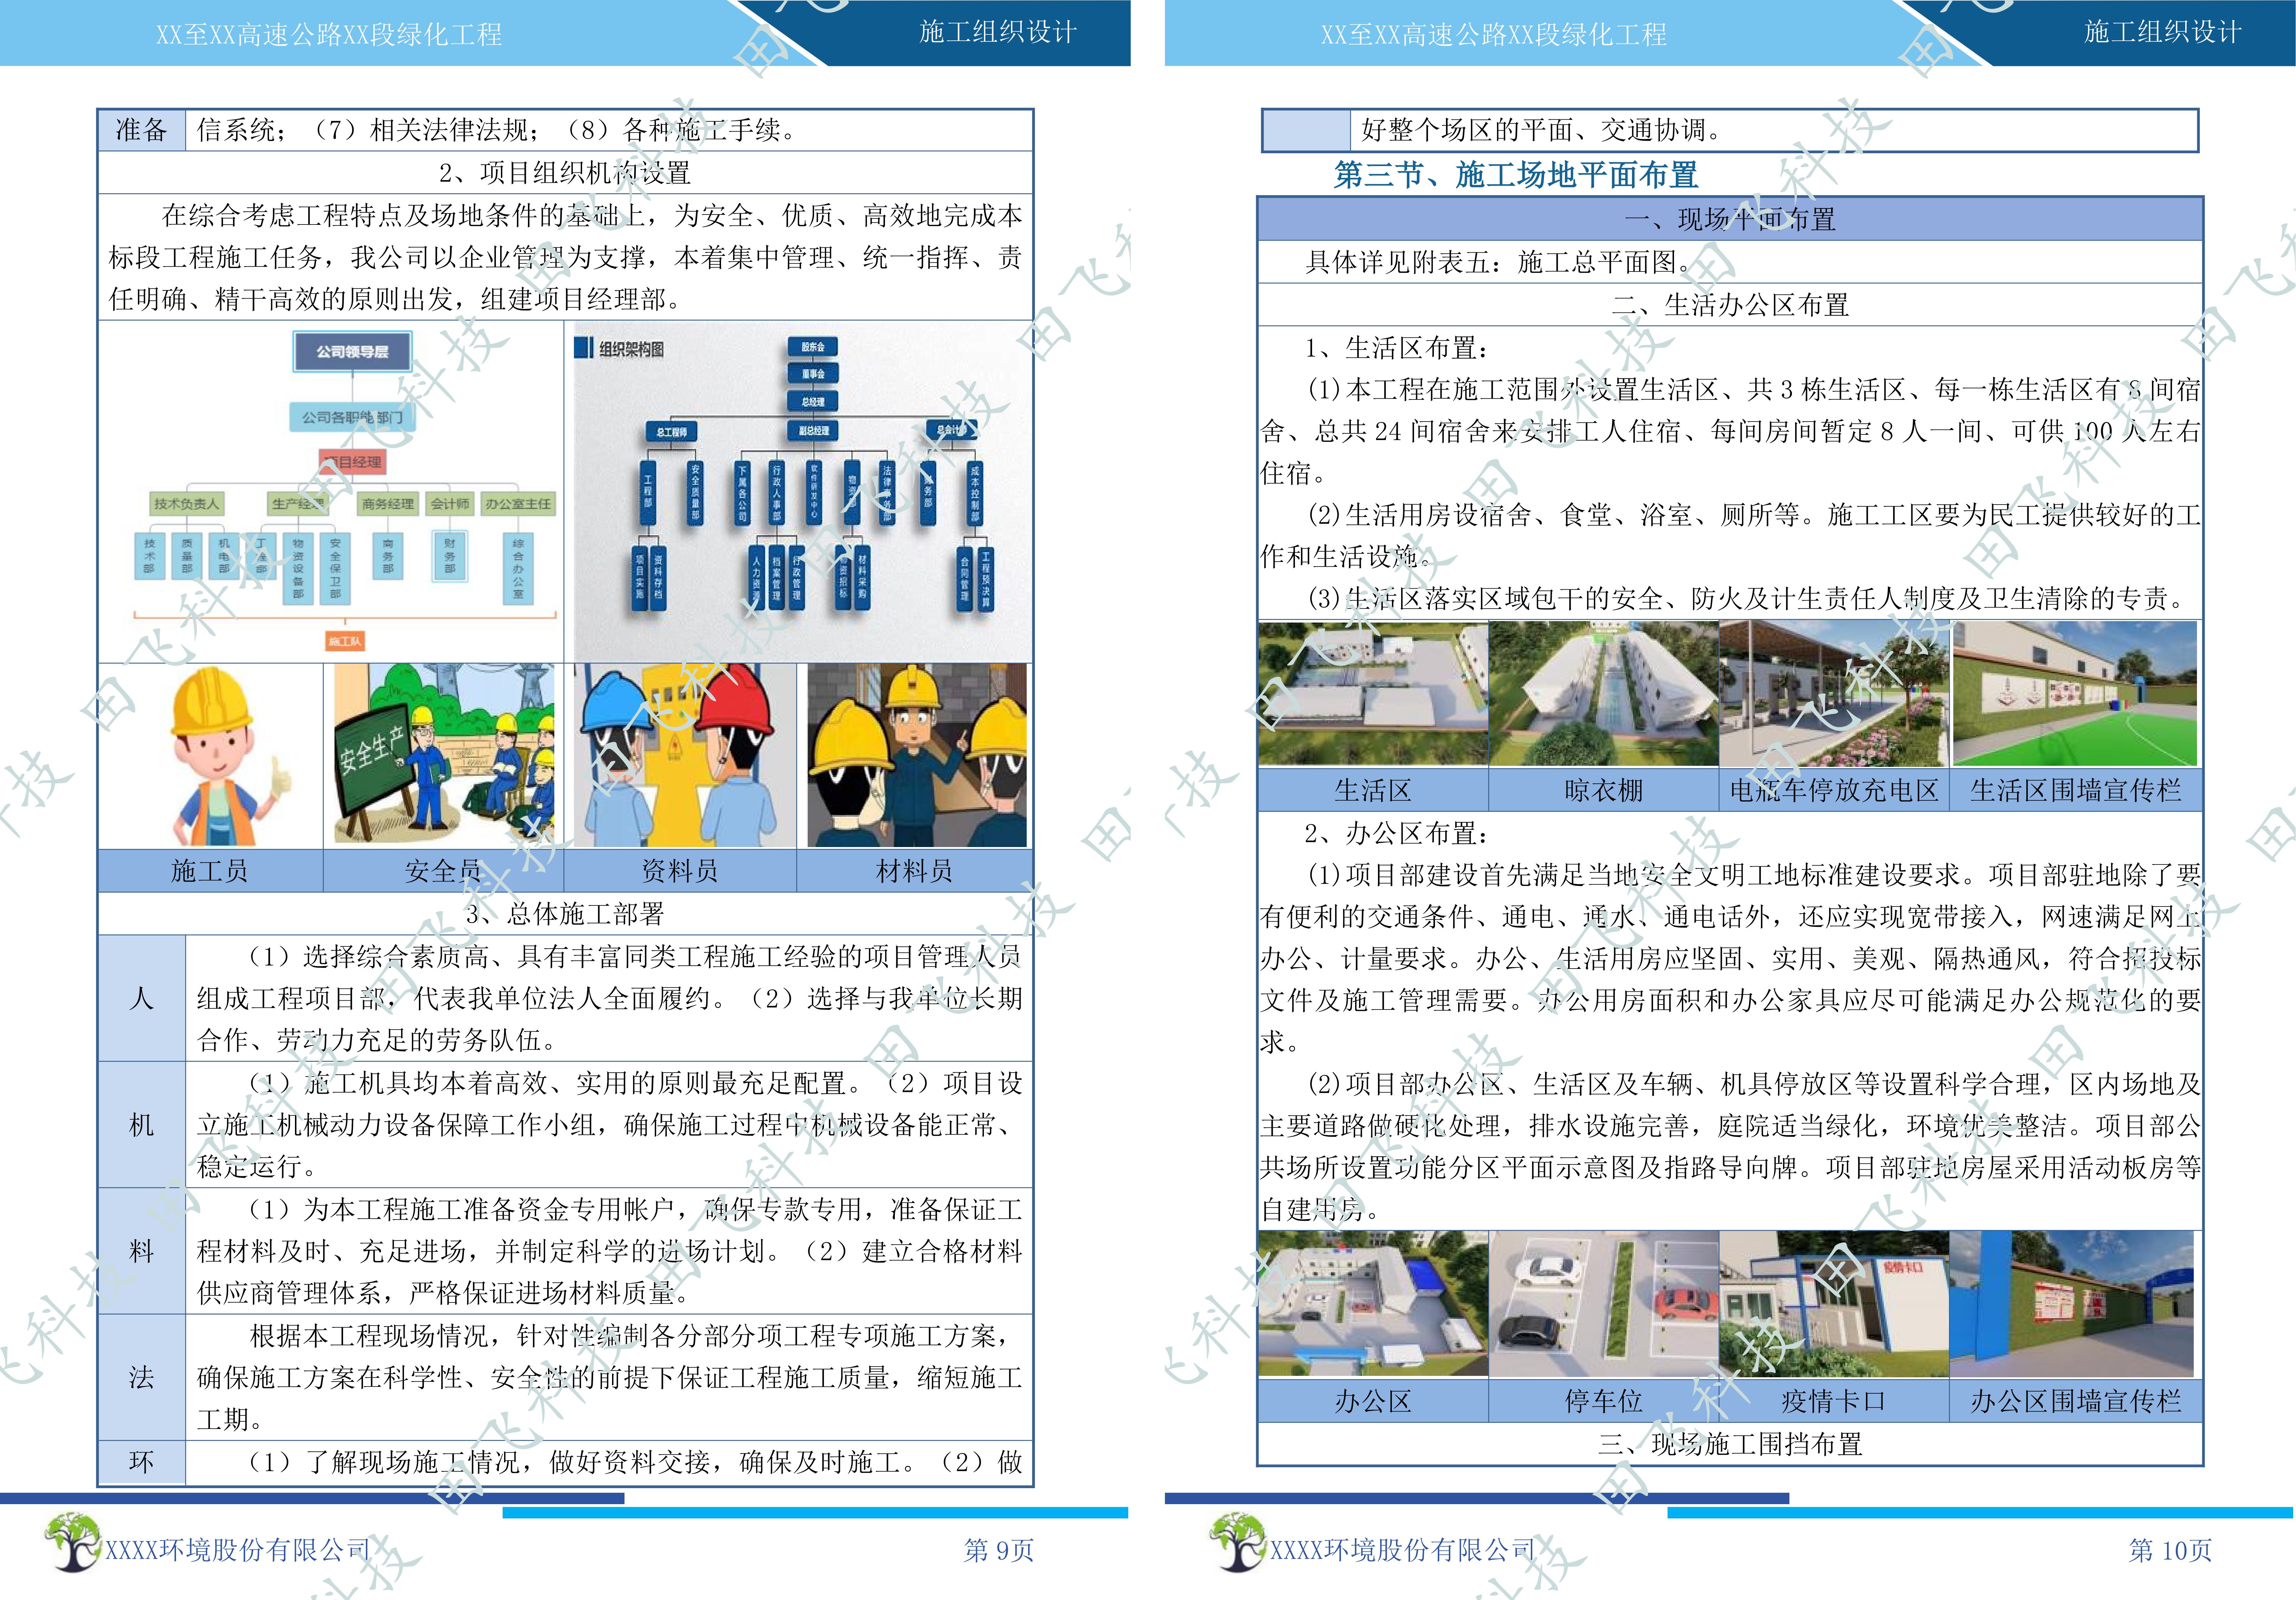
Task: Click the 人 row label cell
Action: [x=142, y=998]
